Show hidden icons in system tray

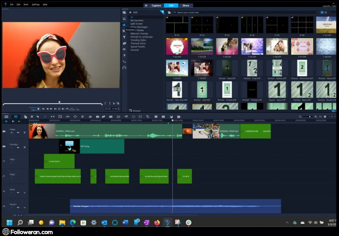[287, 223]
